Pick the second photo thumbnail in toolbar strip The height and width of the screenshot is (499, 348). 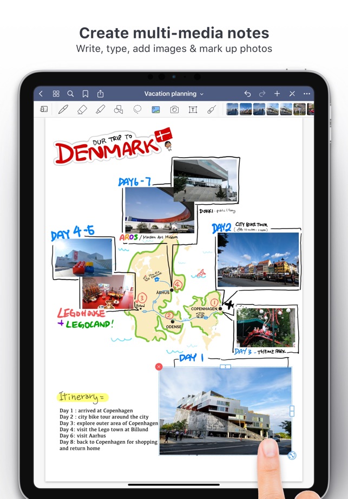click(246, 109)
